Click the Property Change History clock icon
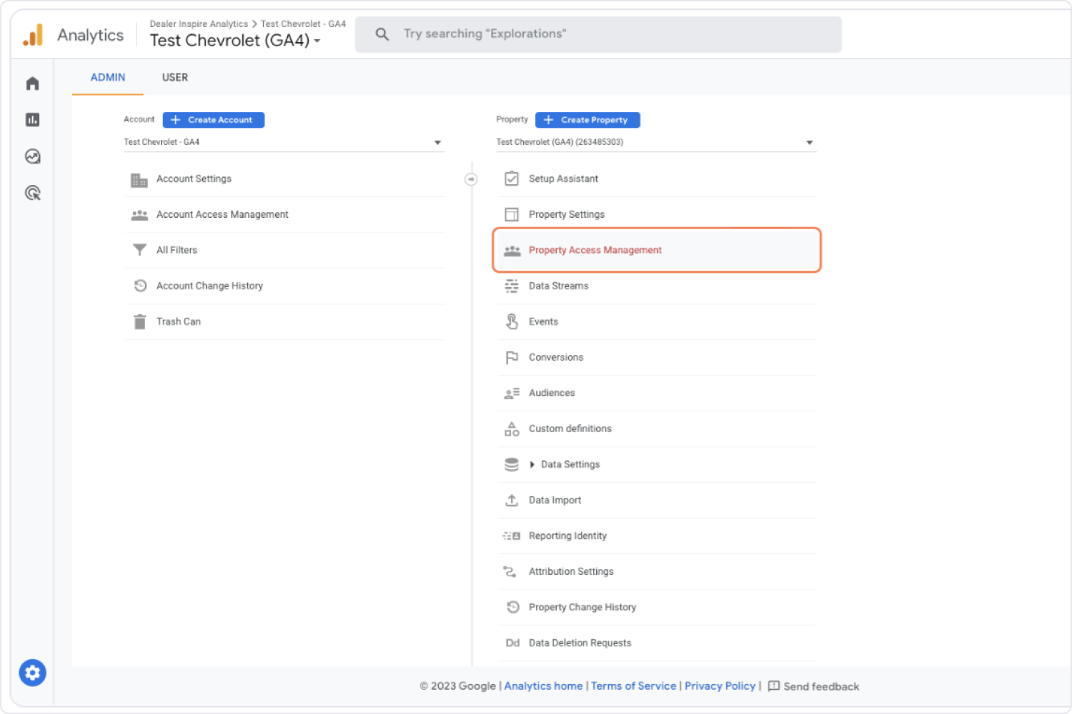Viewport: 1072px width, 714px height. 513,607
